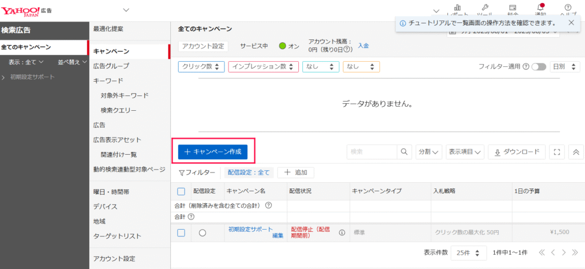Open ターゲットリスト menu item
Screen dimensions: 585x269
tap(117, 236)
